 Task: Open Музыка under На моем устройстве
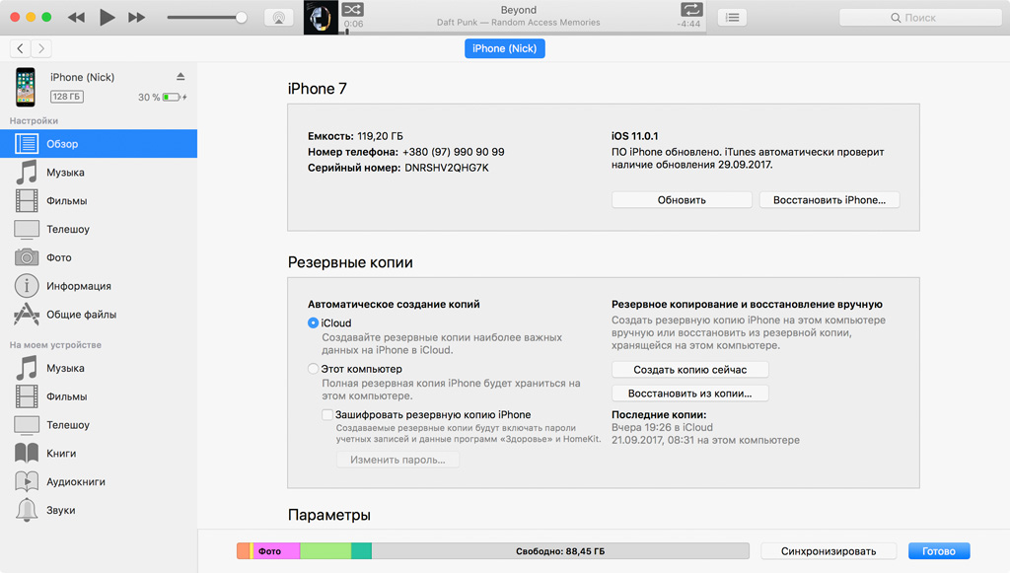coord(99,368)
